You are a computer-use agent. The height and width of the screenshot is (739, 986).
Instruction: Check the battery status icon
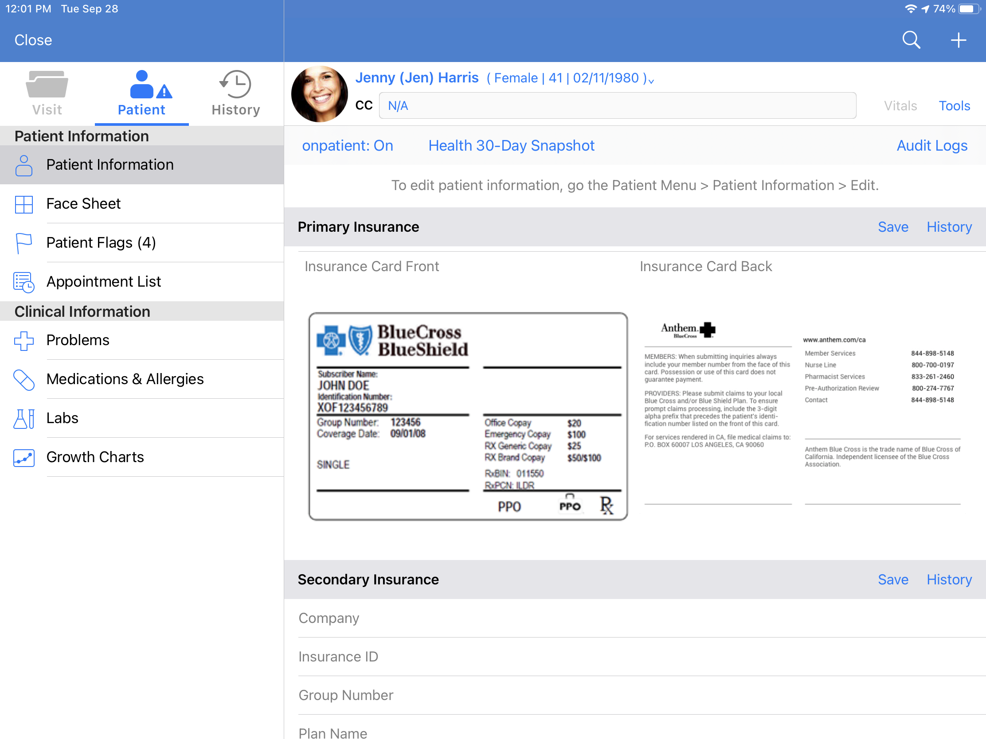click(969, 9)
